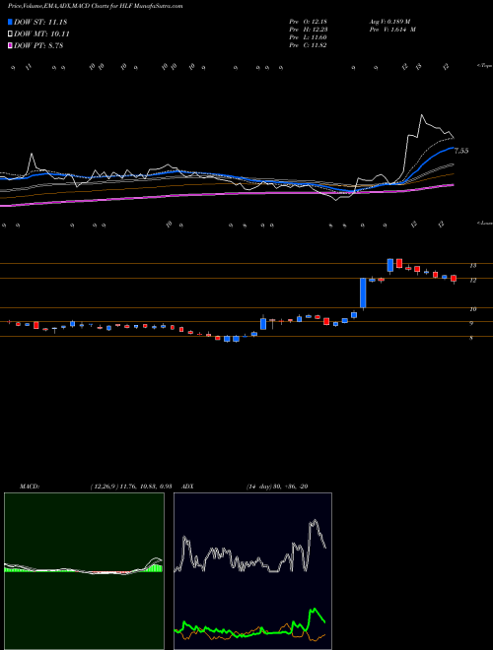Viewport: 493px width, 650px height.
Task: Click the white DOW MT legend swatch
Action: click(x=10, y=34)
